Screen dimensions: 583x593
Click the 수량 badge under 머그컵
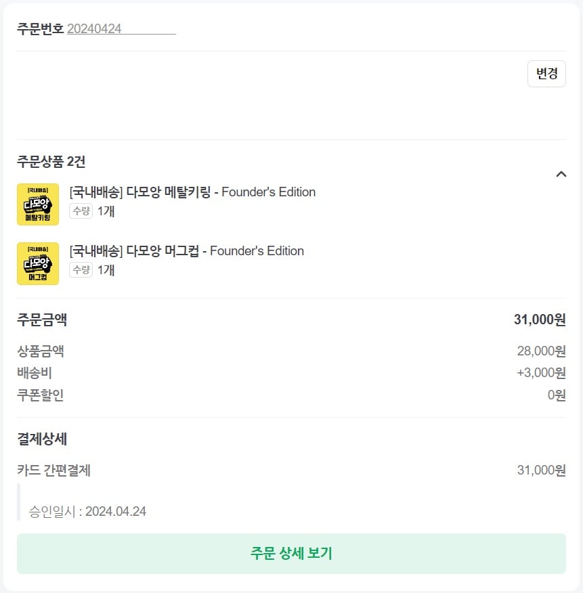click(x=81, y=270)
